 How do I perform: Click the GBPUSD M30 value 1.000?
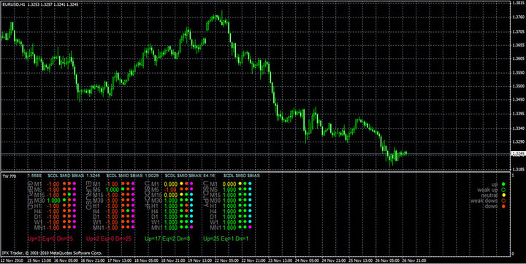(x=53, y=201)
